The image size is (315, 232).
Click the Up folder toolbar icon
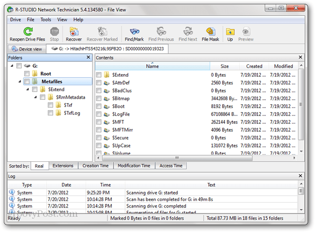[x=230, y=31]
